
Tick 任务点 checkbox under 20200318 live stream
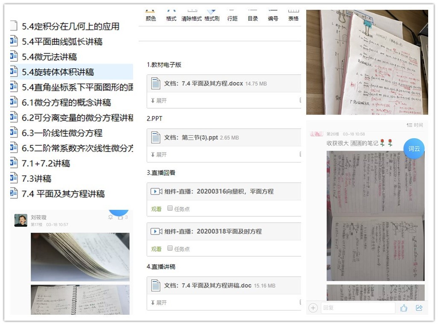[x=170, y=248]
